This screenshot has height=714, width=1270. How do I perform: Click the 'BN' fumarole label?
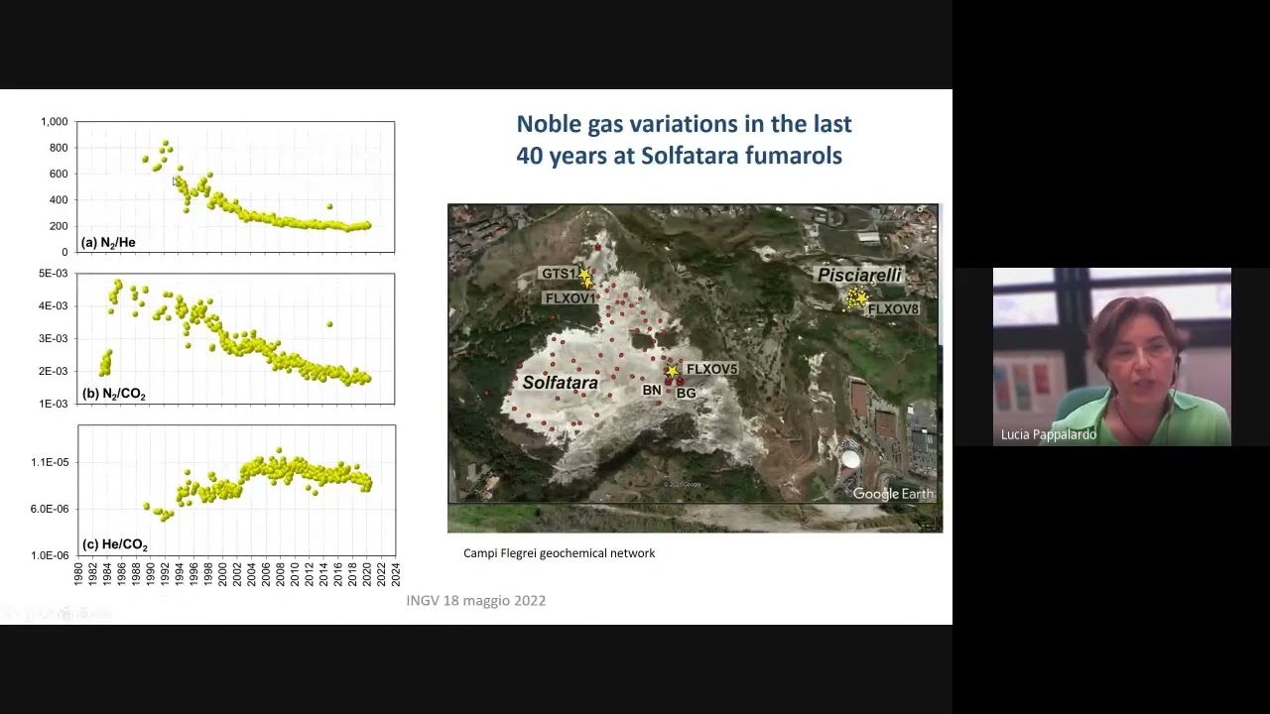pyautogui.click(x=651, y=391)
